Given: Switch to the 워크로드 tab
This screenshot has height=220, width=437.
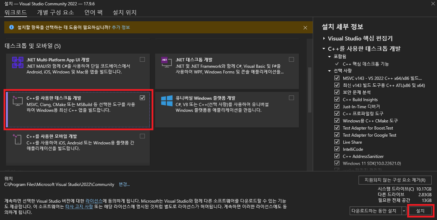Looking at the screenshot, I should pyautogui.click(x=16, y=12).
